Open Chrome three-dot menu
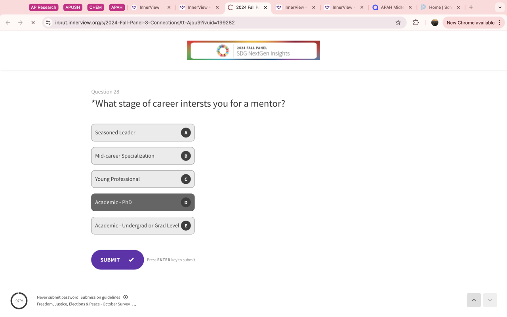Viewport: 507px width, 317px height. (499, 23)
